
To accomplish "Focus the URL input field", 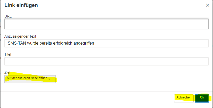I will click(106, 24).
